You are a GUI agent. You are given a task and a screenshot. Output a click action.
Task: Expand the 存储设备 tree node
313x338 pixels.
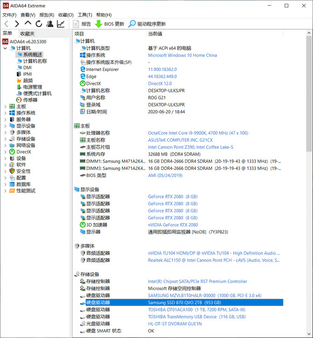point(5,139)
